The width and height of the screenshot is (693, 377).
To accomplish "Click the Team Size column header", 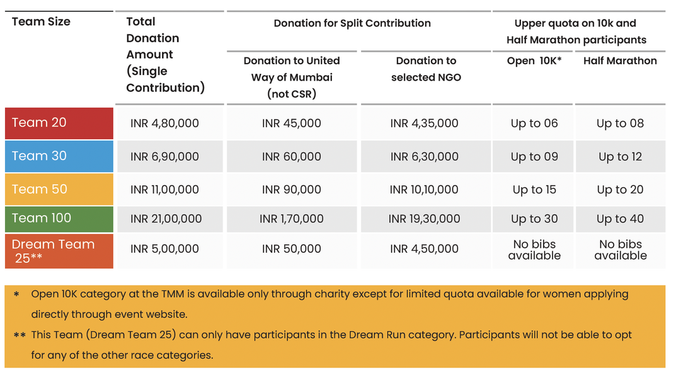I will click(x=41, y=21).
